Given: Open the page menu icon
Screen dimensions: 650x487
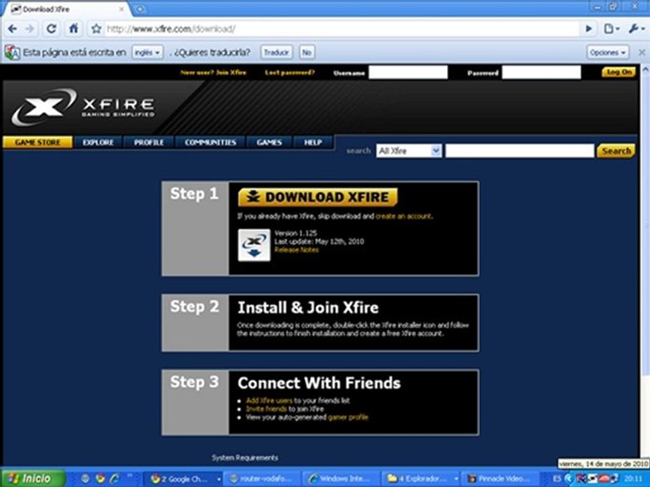Looking at the screenshot, I should pyautogui.click(x=611, y=28).
